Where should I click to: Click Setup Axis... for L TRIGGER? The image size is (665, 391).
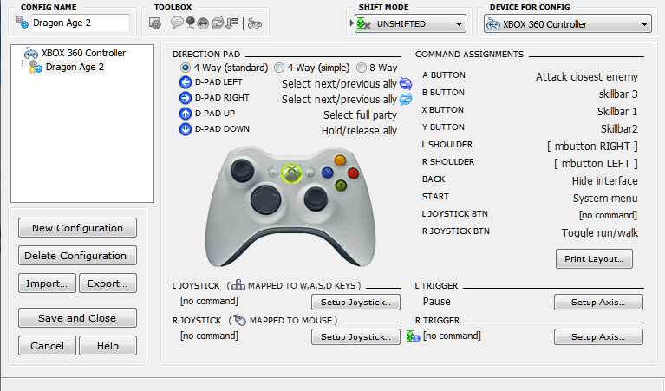[x=598, y=302]
